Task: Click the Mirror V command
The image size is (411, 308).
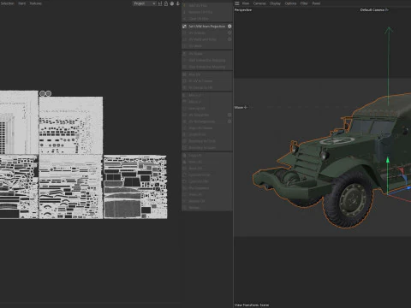Action: 207,102
